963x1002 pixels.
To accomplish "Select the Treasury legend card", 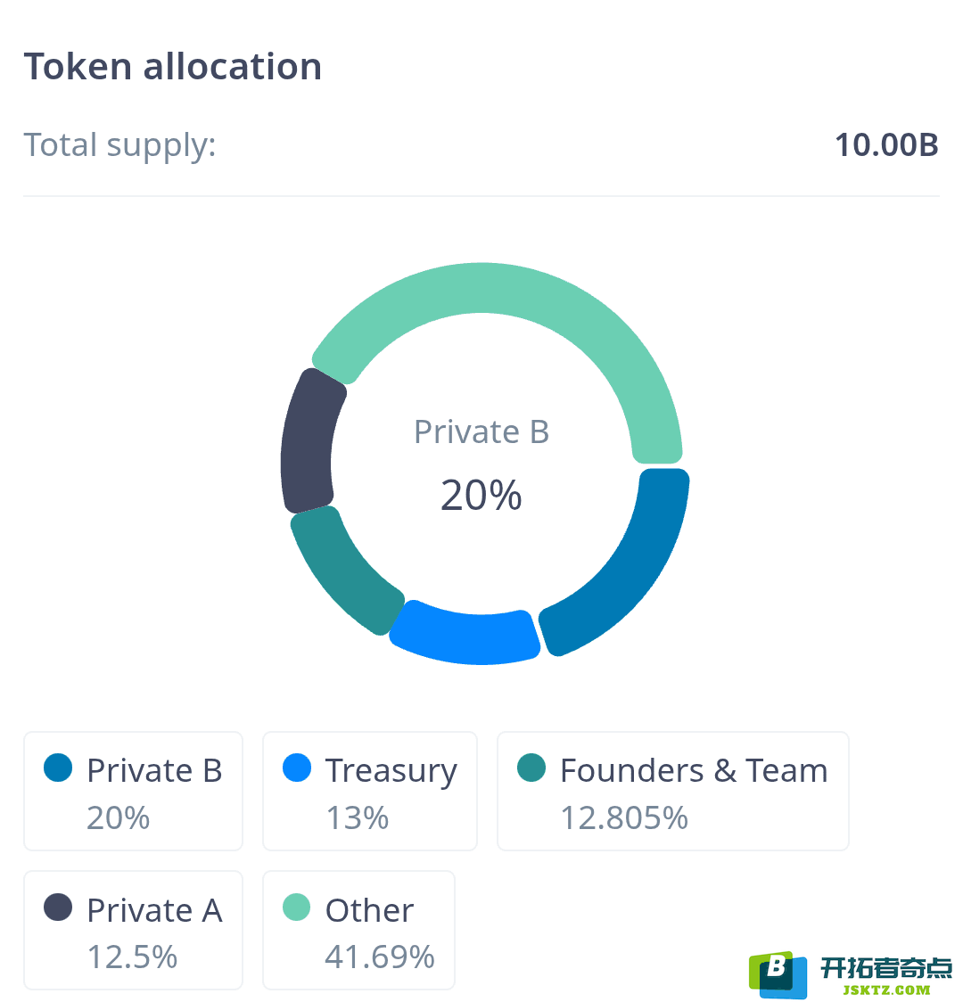I will pyautogui.click(x=369, y=791).
